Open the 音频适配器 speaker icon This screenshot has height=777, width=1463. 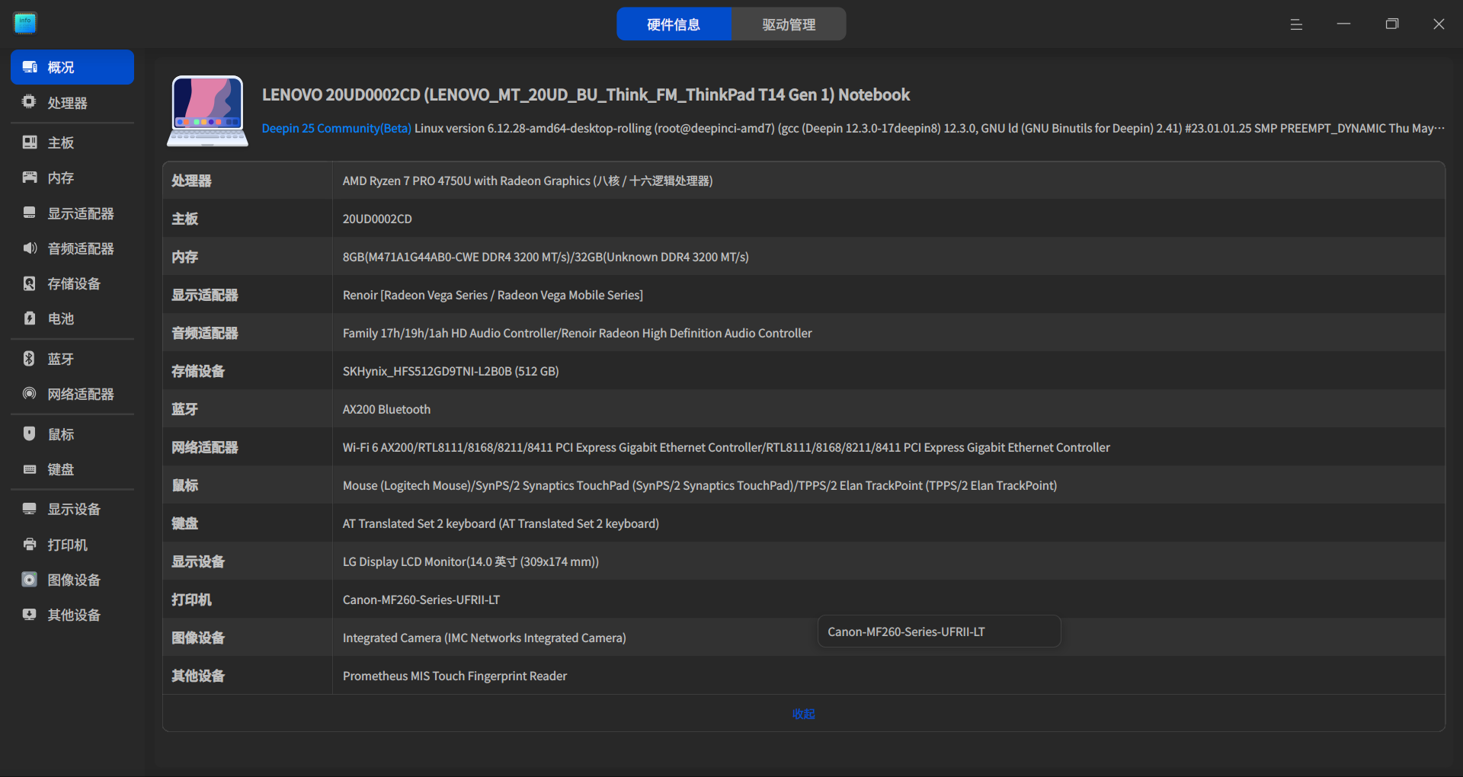[30, 248]
